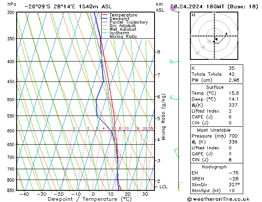The image size is (262, 202).
Task: Click the 300 hPa pressure label
Action: click(12, 12)
